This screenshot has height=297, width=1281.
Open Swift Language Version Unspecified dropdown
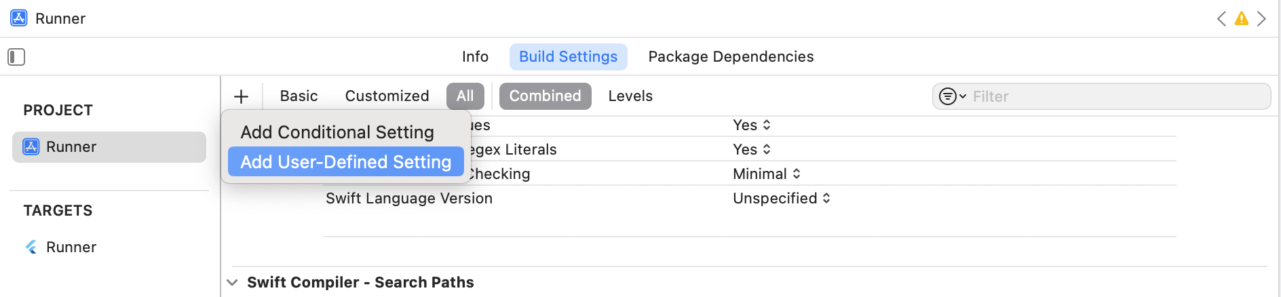pos(781,199)
